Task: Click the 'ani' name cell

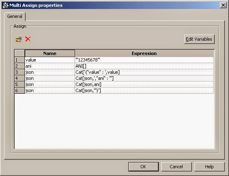Action: pyautogui.click(x=50, y=66)
